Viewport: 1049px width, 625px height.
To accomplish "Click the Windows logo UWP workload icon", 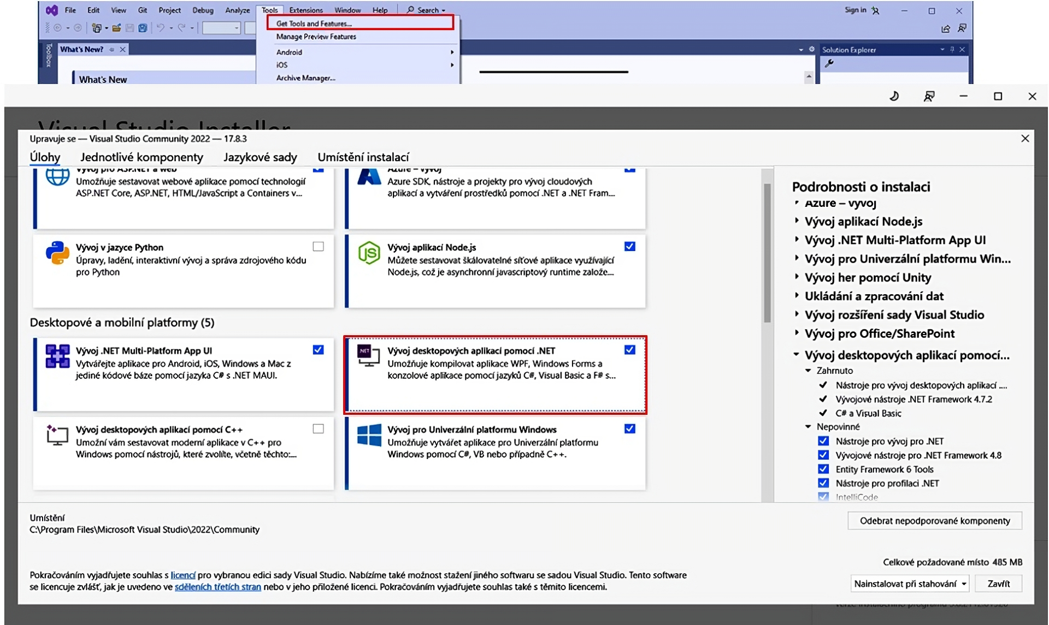I will (369, 435).
